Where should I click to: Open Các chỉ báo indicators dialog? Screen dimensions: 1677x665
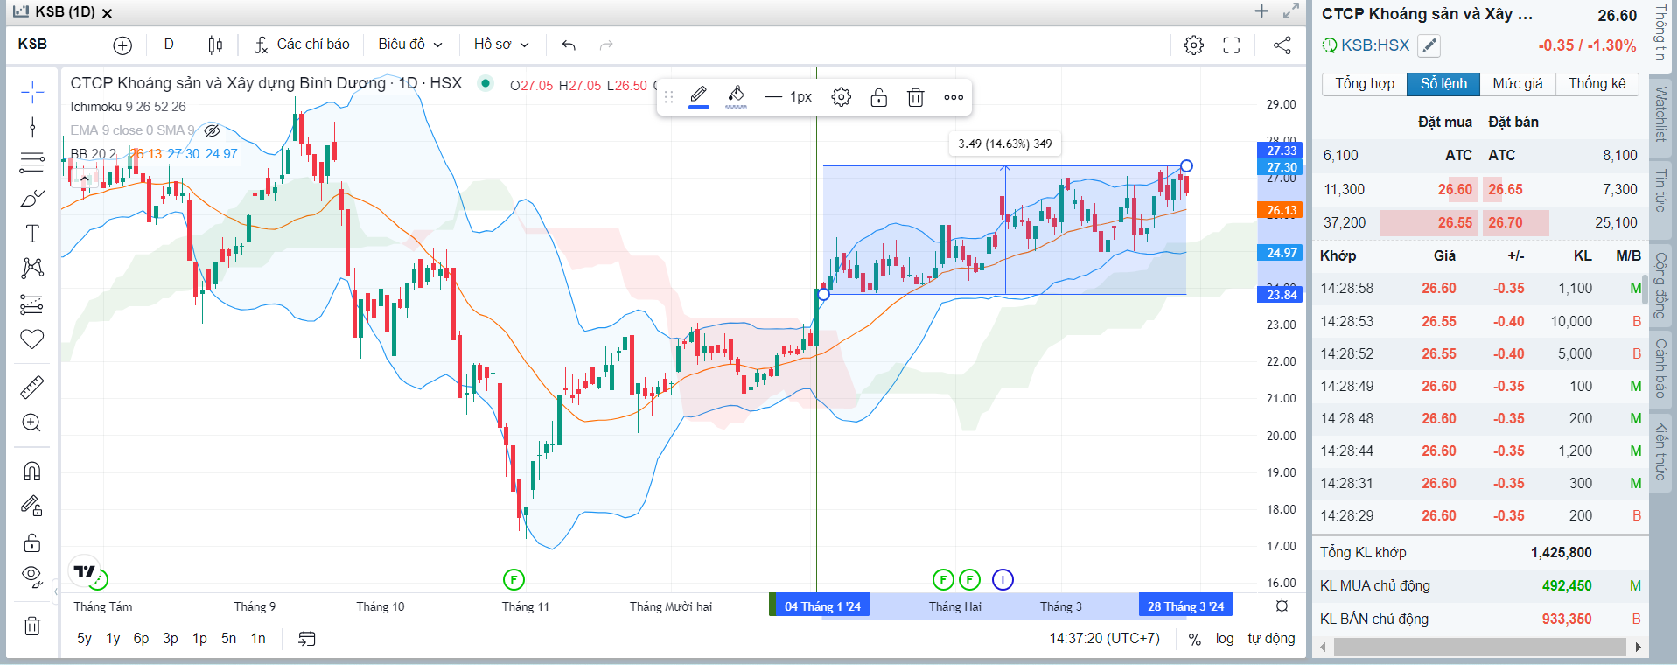[302, 45]
